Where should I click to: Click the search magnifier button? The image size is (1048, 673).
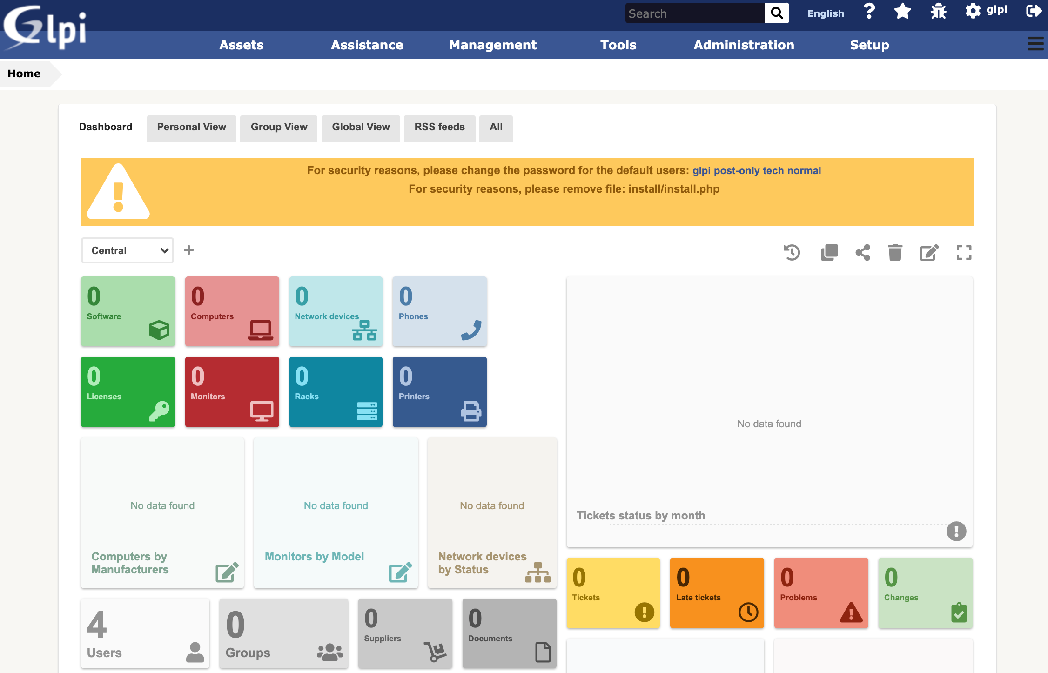777,13
